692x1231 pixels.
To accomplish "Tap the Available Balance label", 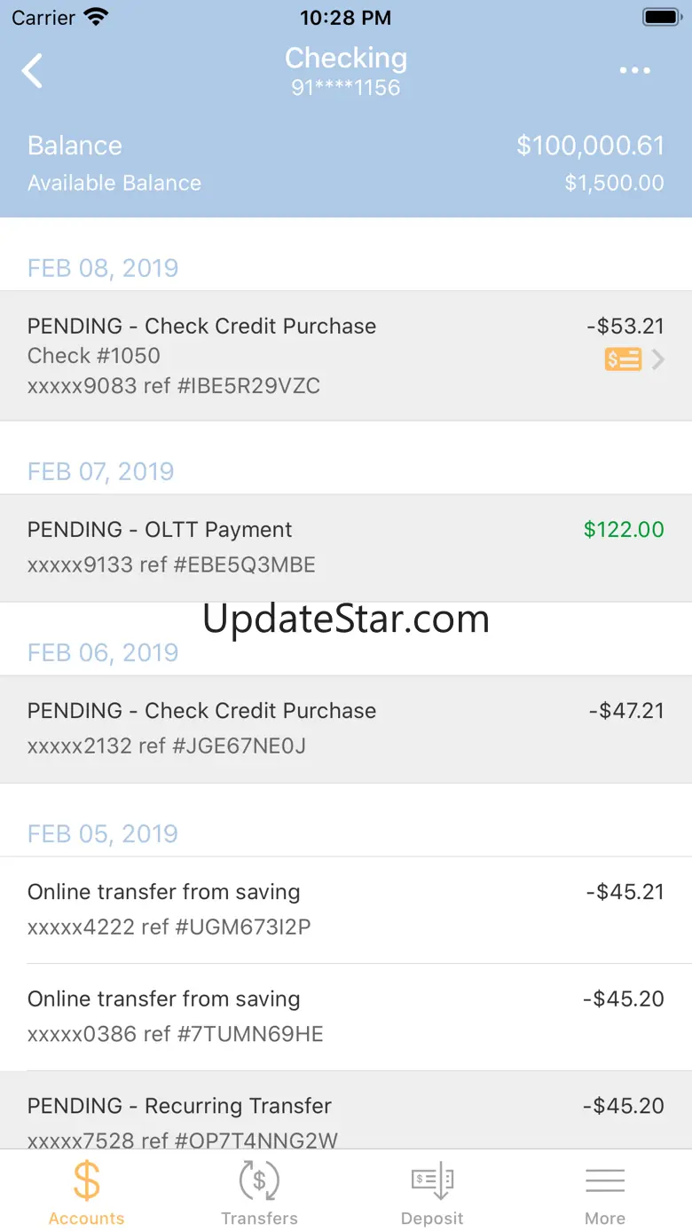I will pyautogui.click(x=114, y=183).
